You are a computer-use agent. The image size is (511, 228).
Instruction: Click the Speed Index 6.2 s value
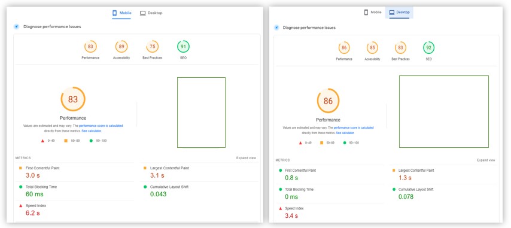click(32, 213)
